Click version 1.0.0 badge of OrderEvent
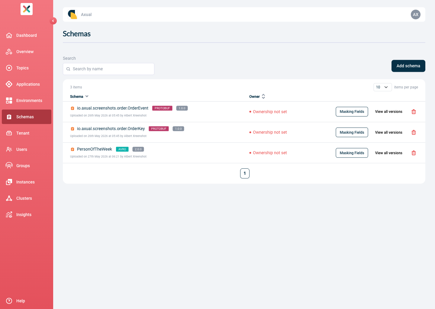 182,108
